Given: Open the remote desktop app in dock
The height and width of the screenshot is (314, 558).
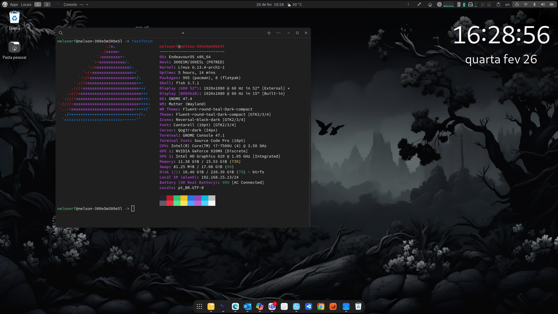Looking at the screenshot, I should click(296, 306).
